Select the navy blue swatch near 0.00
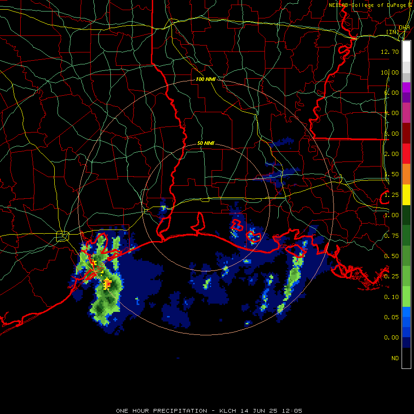The width and height of the screenshot is (414, 414). click(406, 342)
